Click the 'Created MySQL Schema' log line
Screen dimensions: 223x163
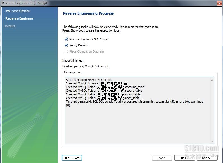click(x=96, y=83)
